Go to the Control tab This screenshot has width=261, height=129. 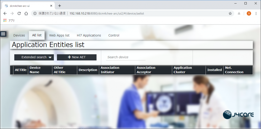click(114, 35)
